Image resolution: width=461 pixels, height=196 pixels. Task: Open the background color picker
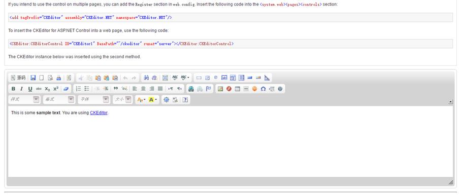click(x=153, y=100)
